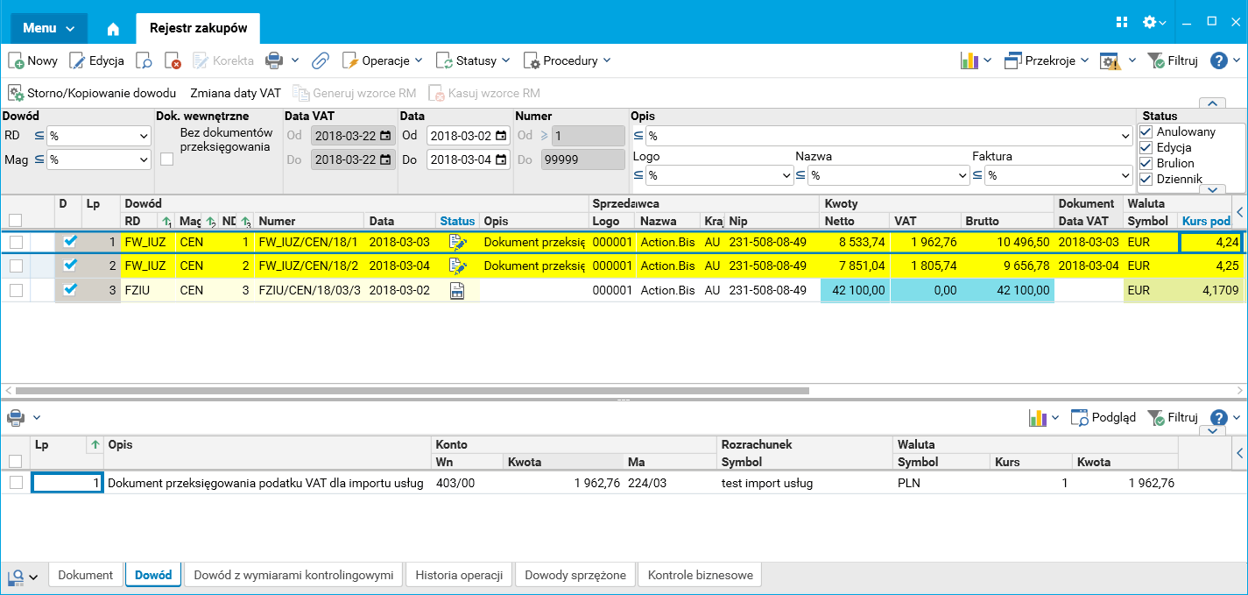Viewport: 1248px width, 595px height.
Task: Click Storno/Kopiowanie dowodu button
Action: point(92,93)
